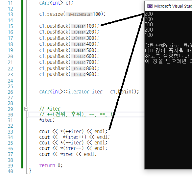Screen dimensions: 192x177
Task: Click the 'C:\c++\Project1' path in console
Action: click(x=168, y=46)
